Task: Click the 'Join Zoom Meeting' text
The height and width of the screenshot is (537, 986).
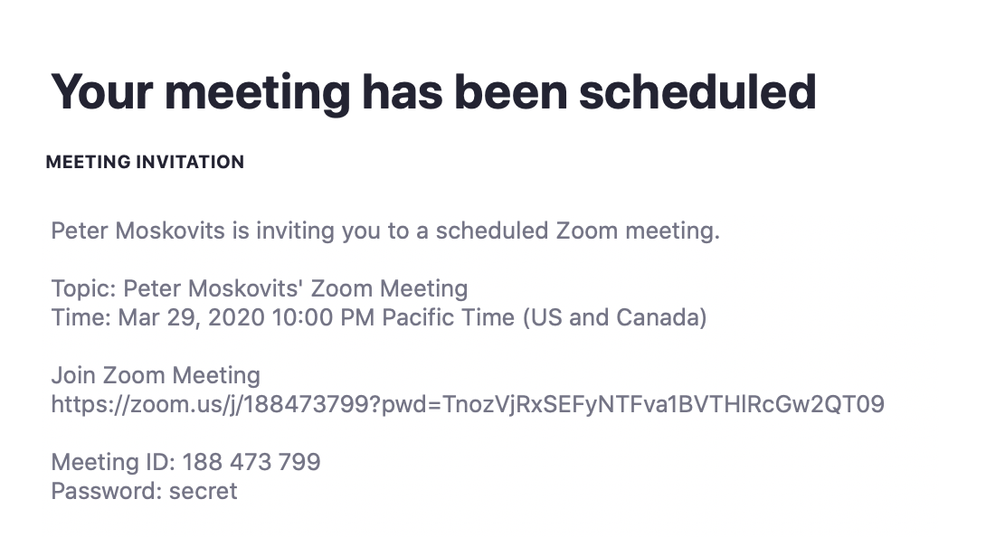Action: click(156, 375)
